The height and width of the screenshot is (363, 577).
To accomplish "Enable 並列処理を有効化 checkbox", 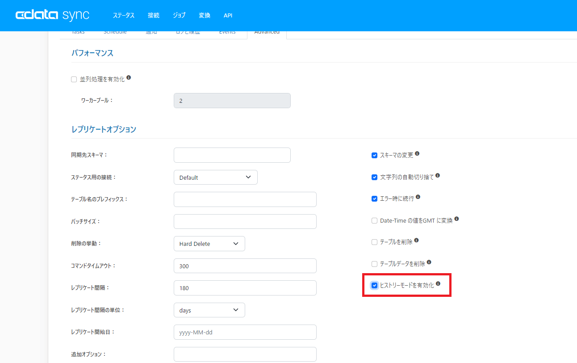I will coord(74,80).
